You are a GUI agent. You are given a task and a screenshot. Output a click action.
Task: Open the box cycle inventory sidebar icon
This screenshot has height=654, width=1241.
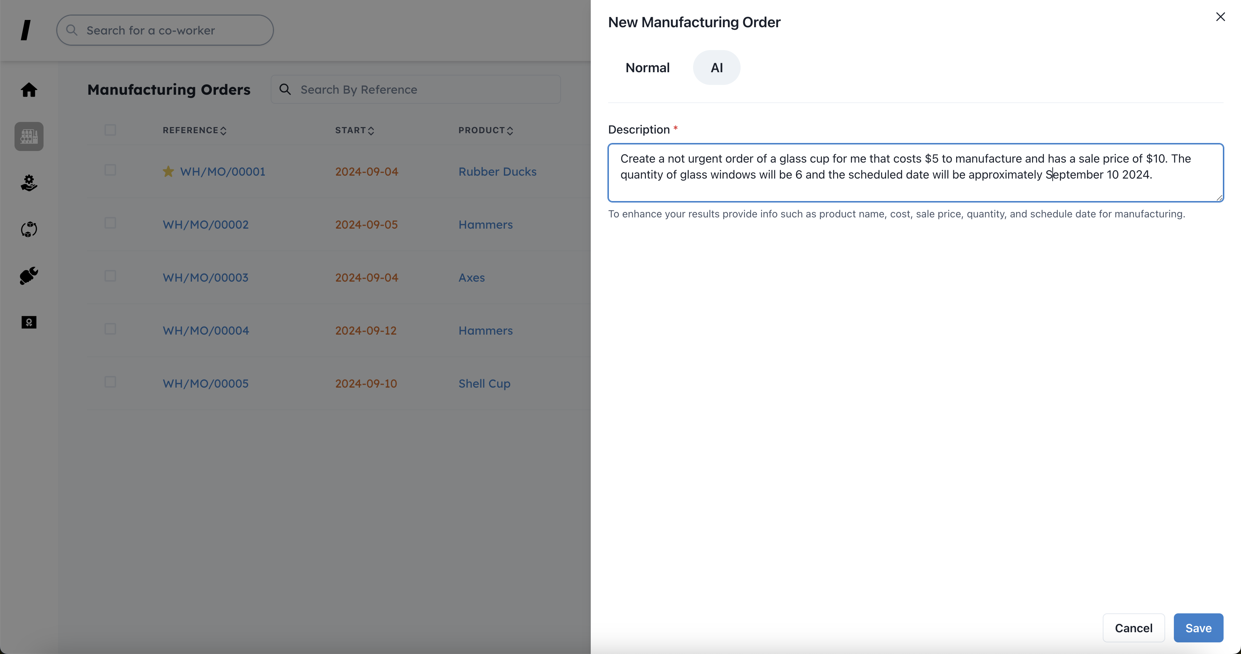click(x=29, y=229)
